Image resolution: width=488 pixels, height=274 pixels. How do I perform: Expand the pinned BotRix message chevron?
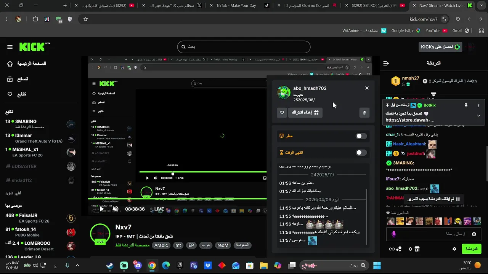click(x=479, y=116)
